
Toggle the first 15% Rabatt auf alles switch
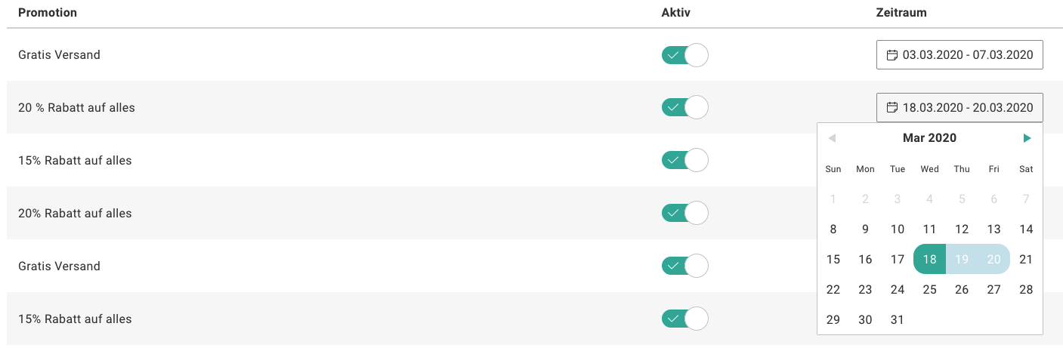684,161
